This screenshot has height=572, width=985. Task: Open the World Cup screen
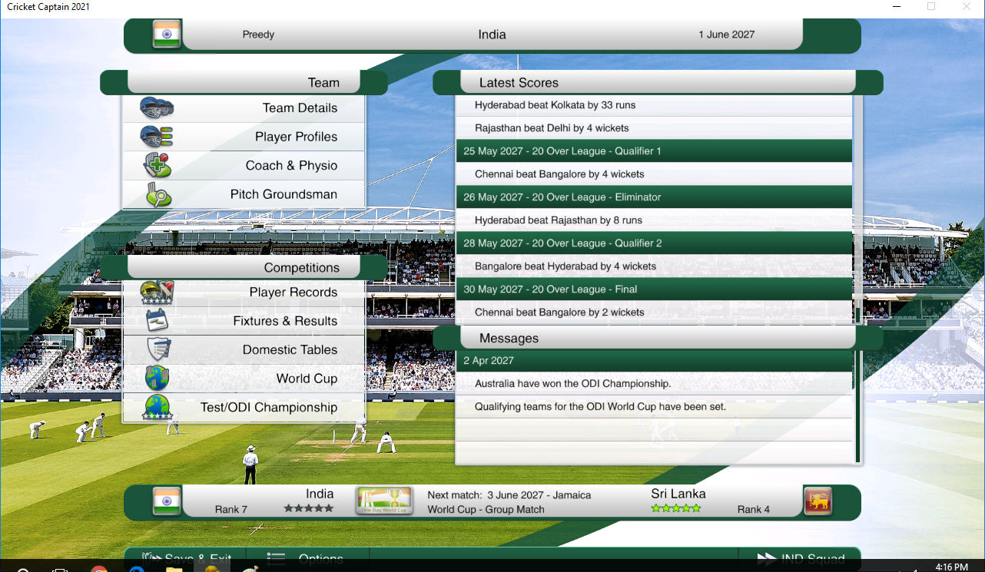[244, 379]
